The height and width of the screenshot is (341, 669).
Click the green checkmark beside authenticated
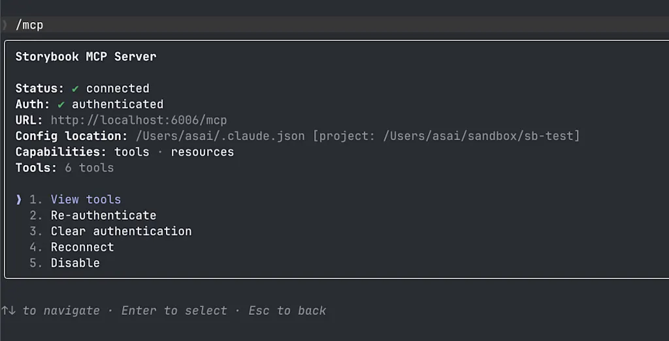coord(61,104)
